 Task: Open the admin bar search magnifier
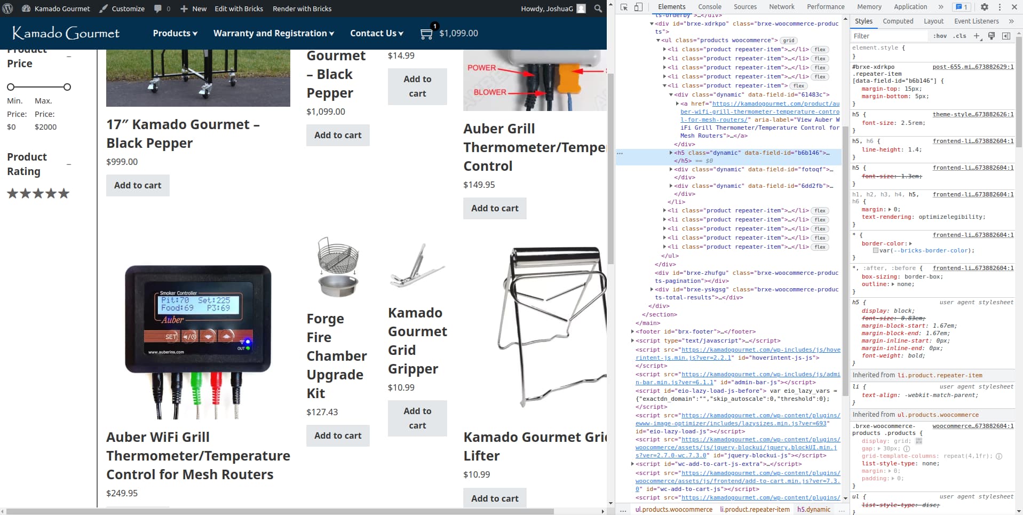pyautogui.click(x=598, y=9)
